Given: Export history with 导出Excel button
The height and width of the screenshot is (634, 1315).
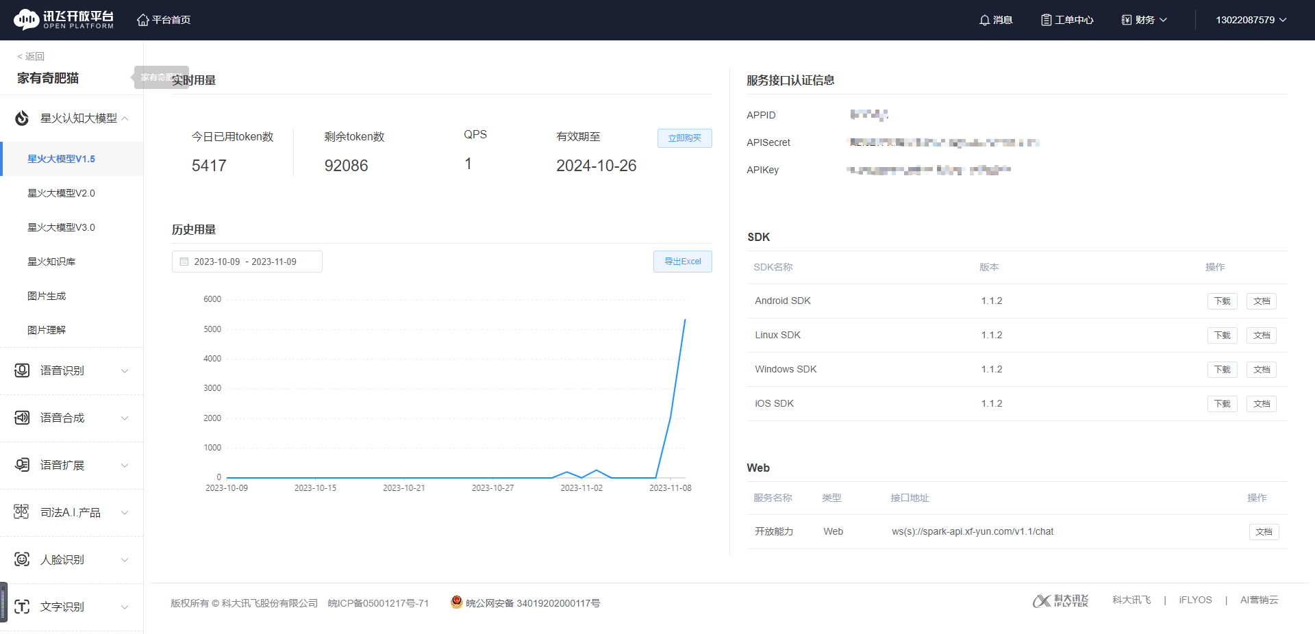Looking at the screenshot, I should [682, 262].
